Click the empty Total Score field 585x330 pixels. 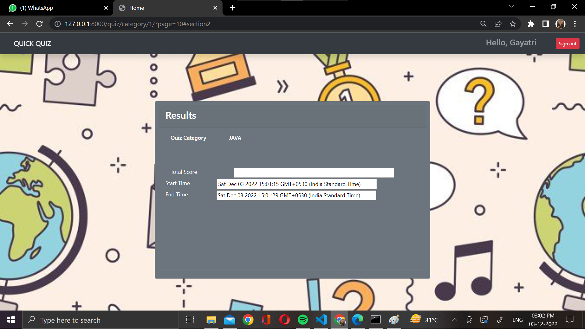(x=314, y=173)
